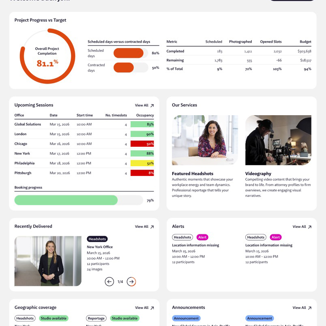Click the Overall Project Completion ring chart
The height and width of the screenshot is (326, 326).
coord(47,56)
